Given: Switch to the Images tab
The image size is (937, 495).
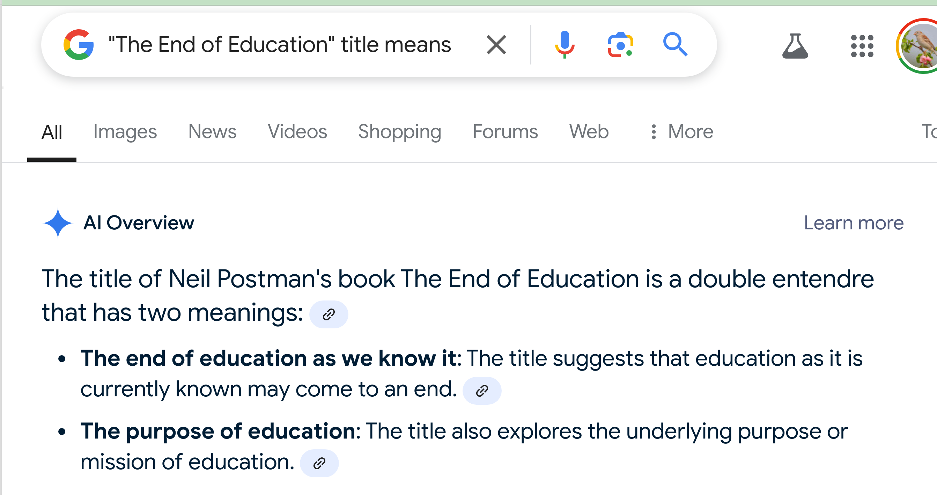Looking at the screenshot, I should point(125,131).
